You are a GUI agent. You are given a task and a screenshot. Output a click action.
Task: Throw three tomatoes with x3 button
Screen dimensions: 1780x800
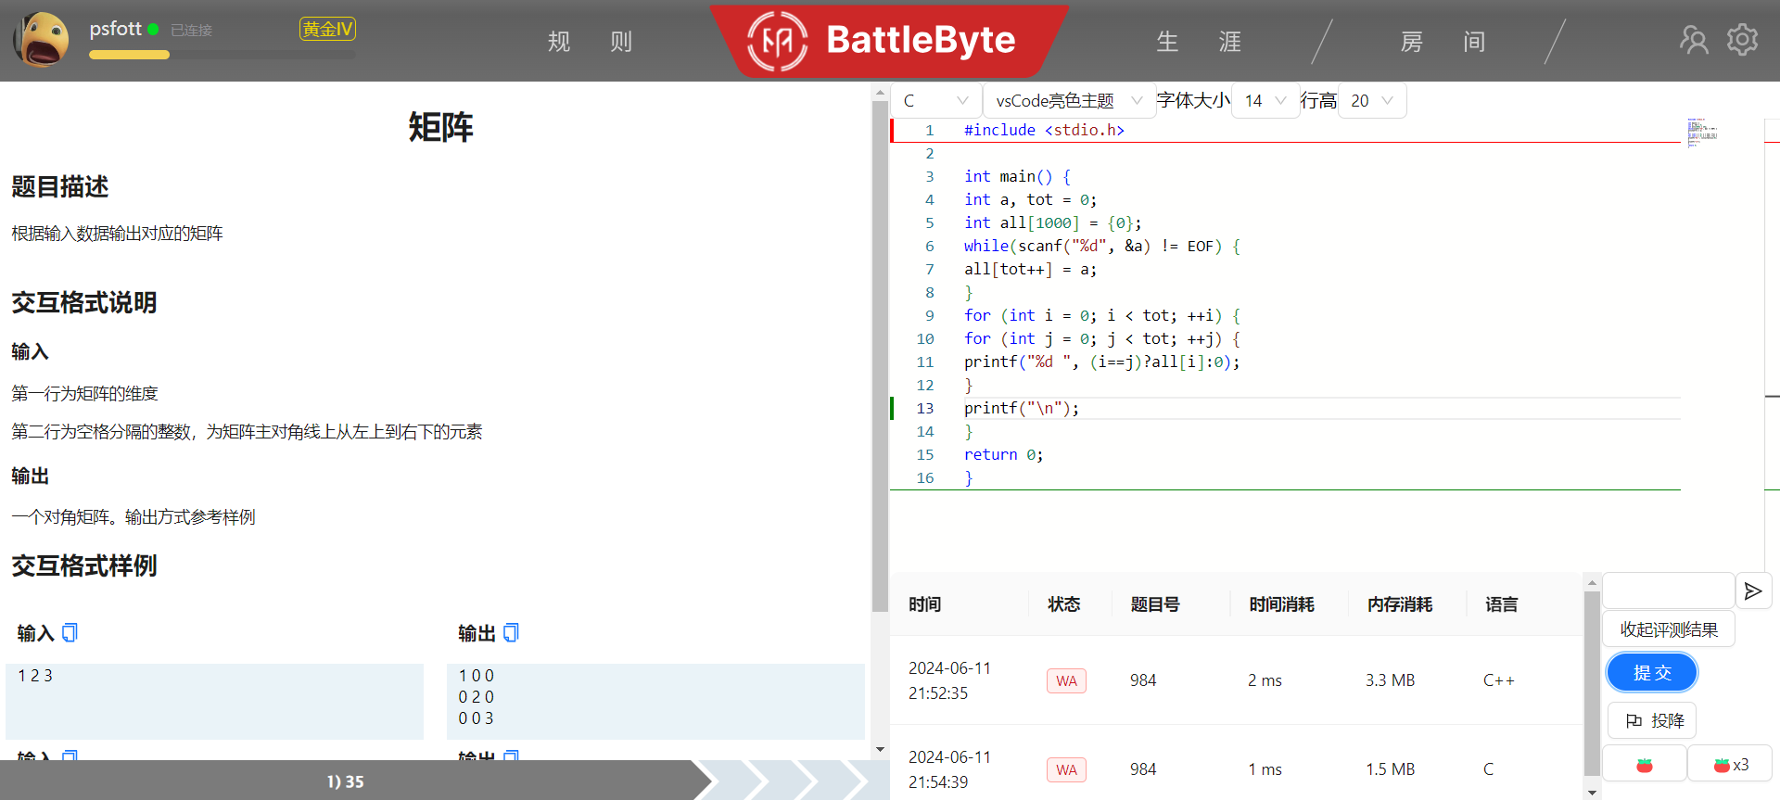click(x=1730, y=765)
